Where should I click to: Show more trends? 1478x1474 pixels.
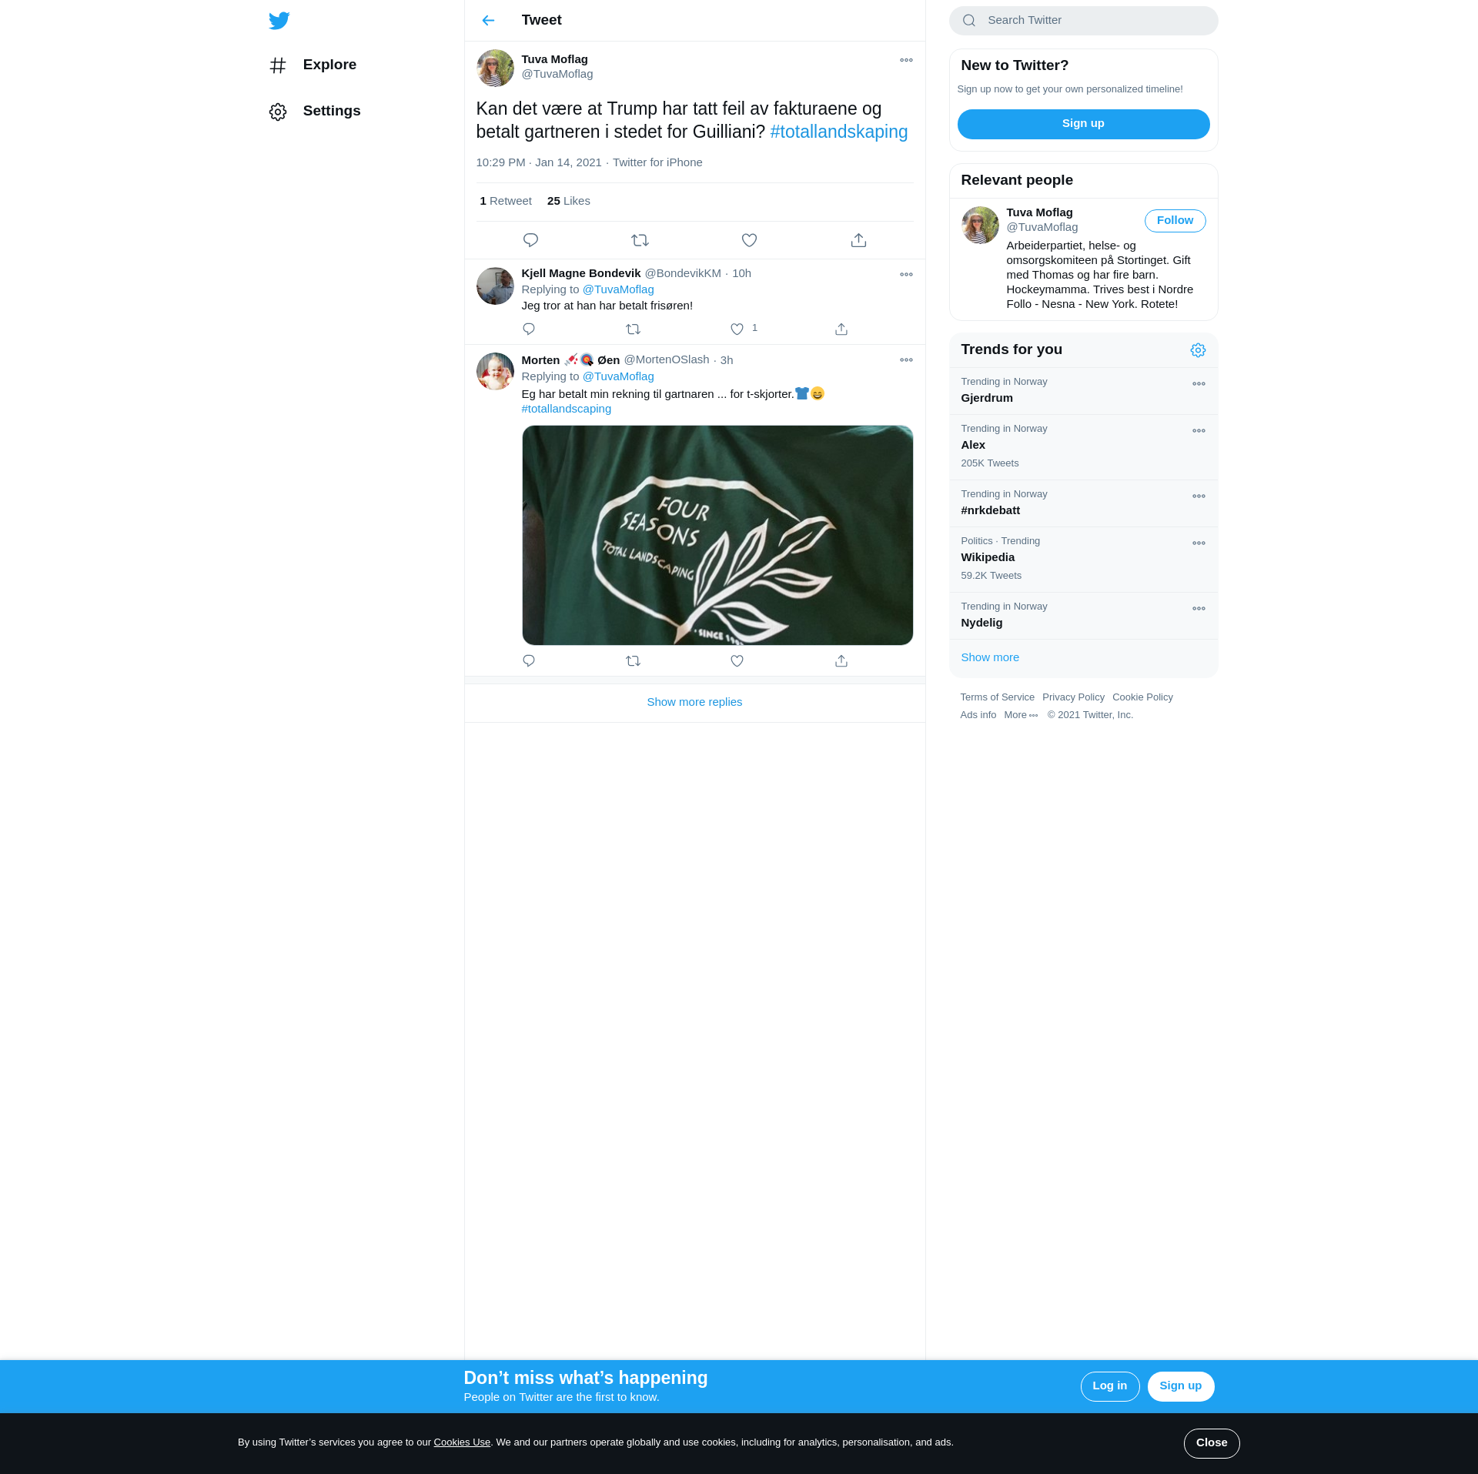[990, 657]
